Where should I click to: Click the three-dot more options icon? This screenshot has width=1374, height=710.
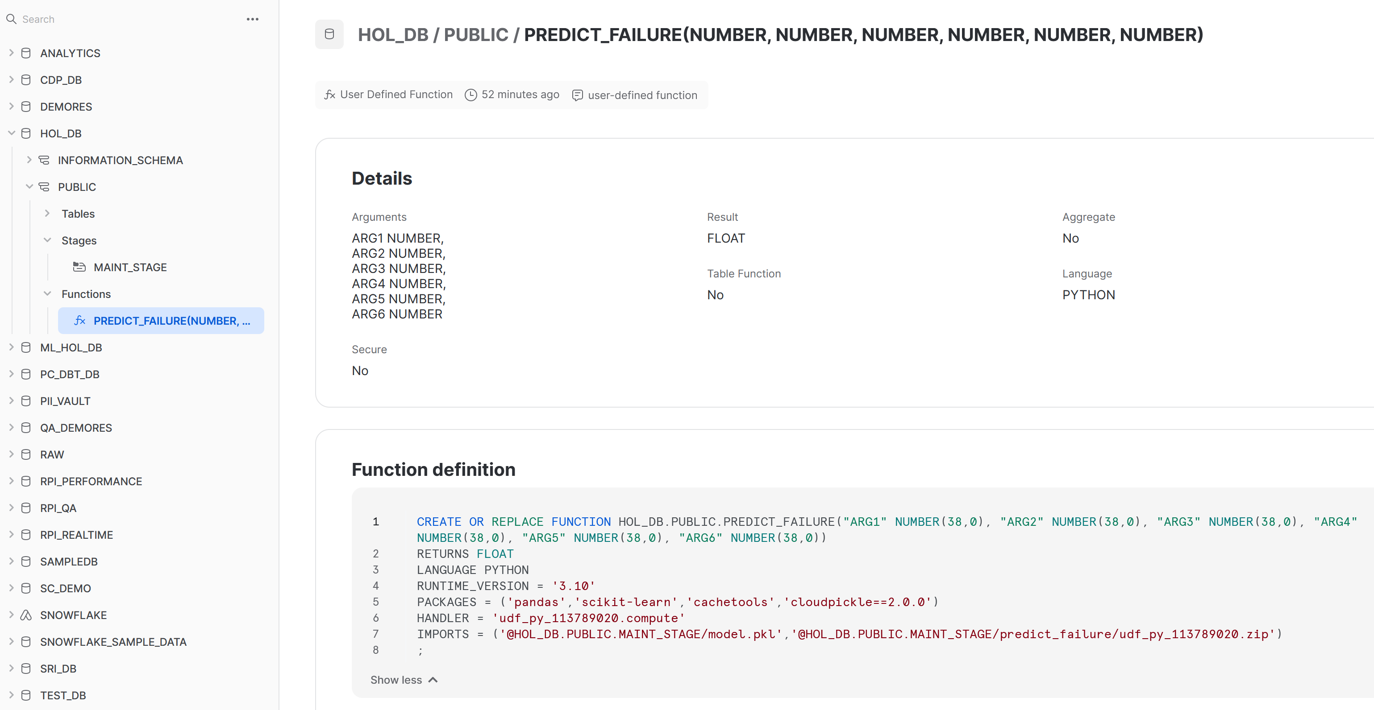252,19
